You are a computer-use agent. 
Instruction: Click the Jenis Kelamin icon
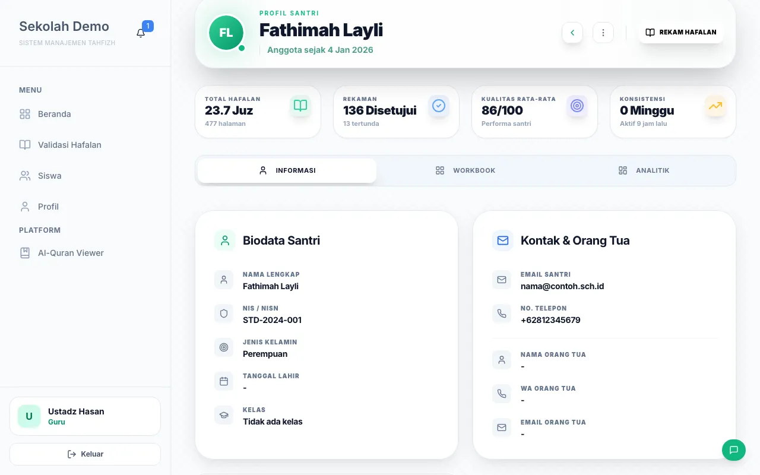(x=224, y=347)
